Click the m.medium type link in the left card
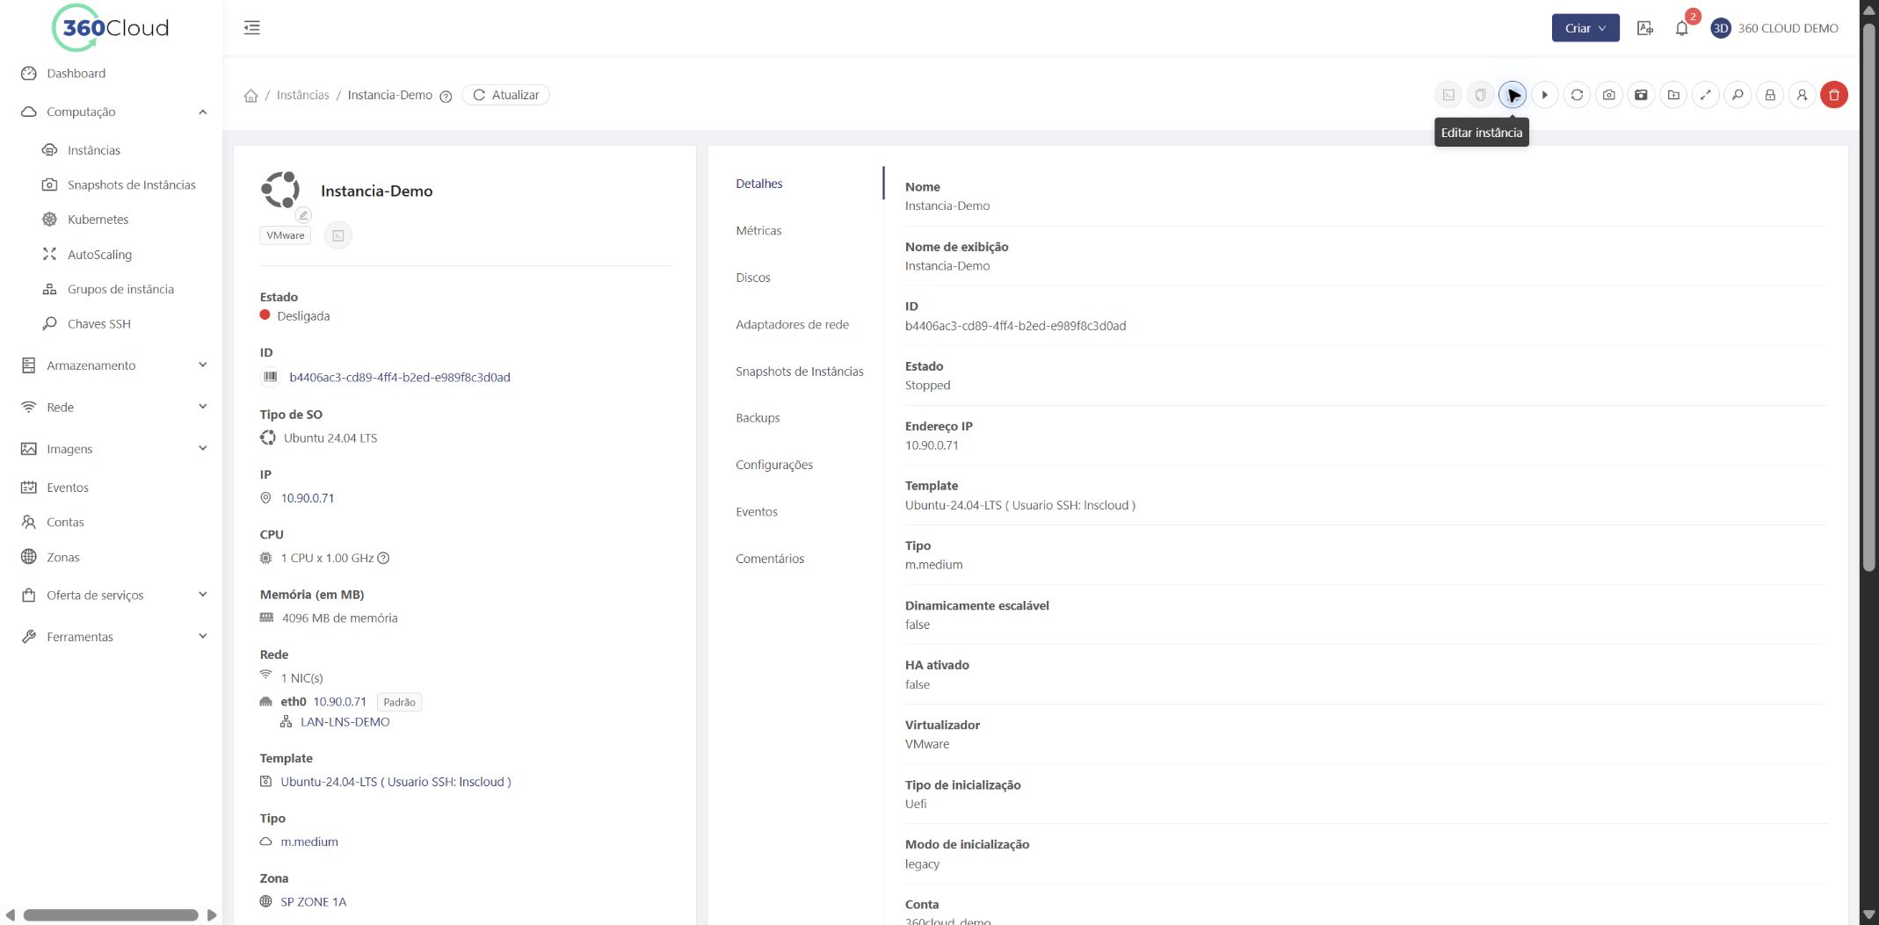The height and width of the screenshot is (925, 1879). pyautogui.click(x=309, y=842)
